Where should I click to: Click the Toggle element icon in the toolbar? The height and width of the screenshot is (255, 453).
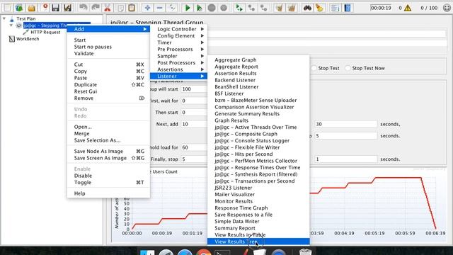171,8
